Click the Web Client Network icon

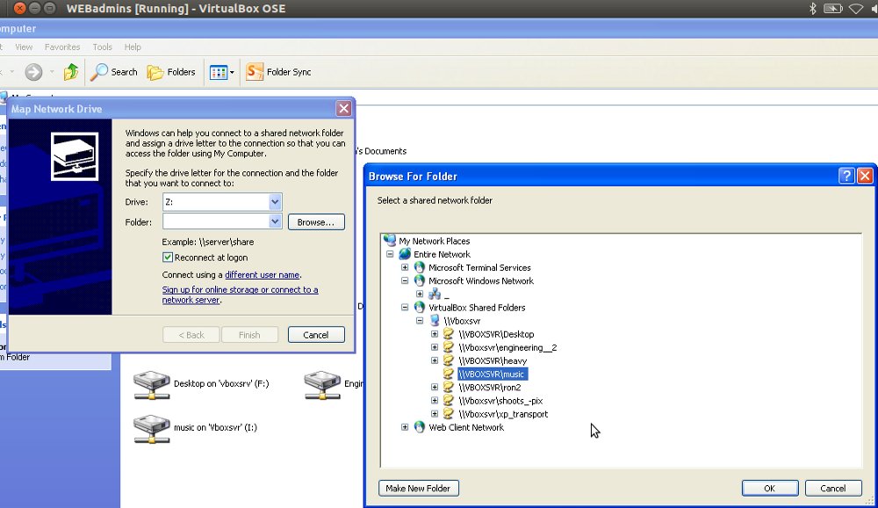[x=420, y=427]
